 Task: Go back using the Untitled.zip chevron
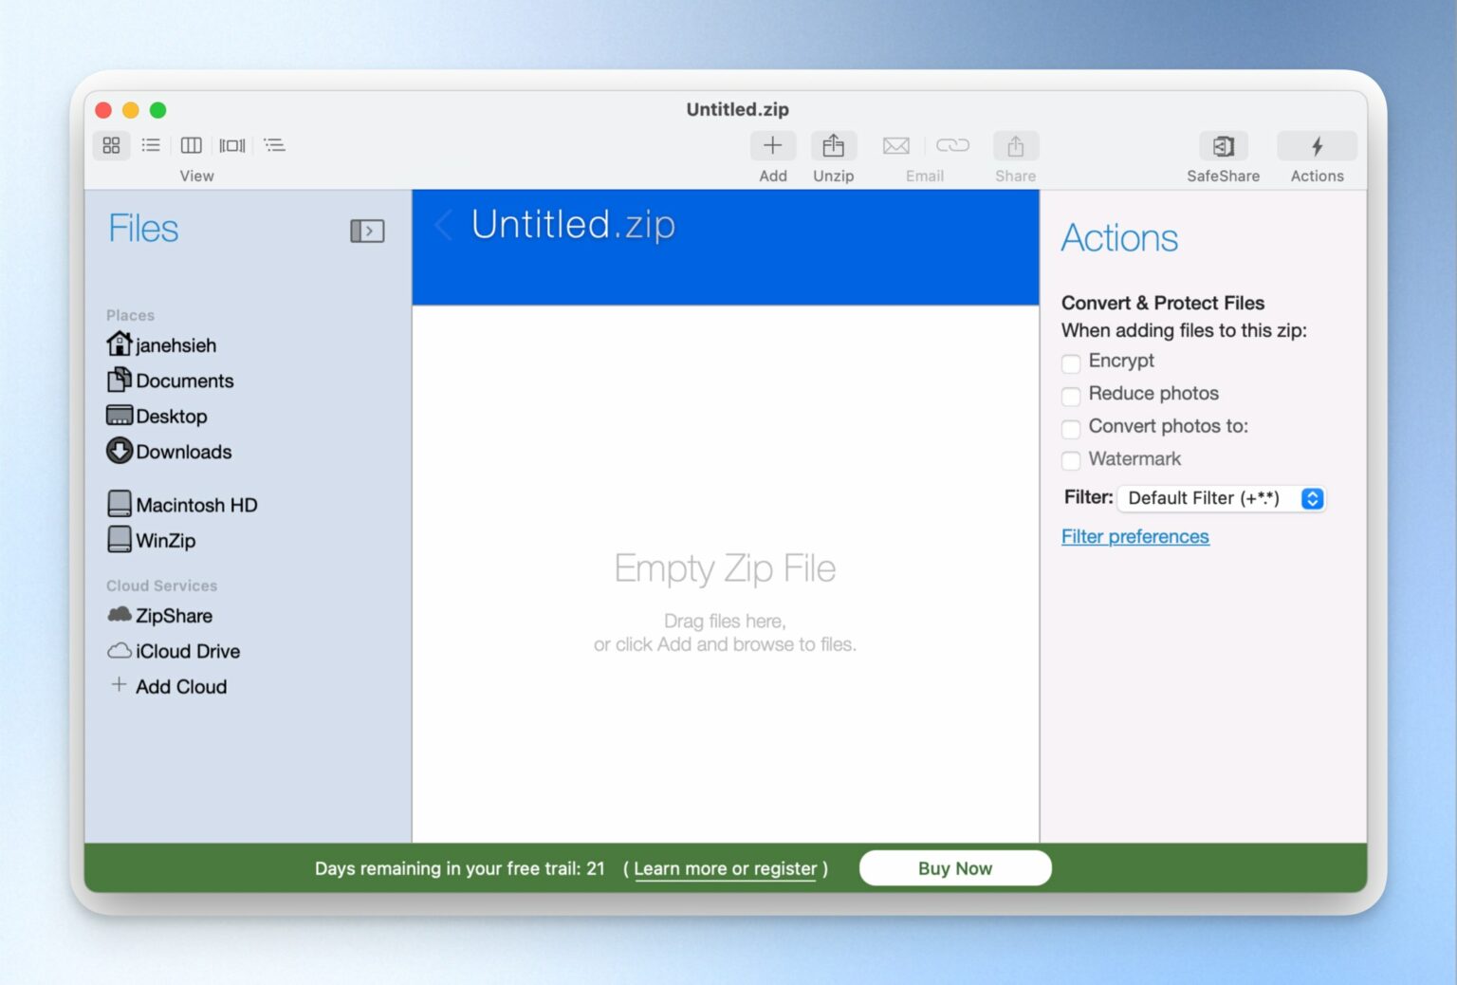[443, 226]
